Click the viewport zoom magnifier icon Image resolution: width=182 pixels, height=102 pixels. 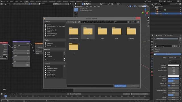coord(148,17)
